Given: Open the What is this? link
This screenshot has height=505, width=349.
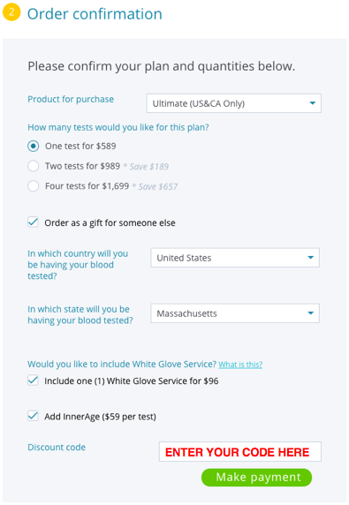Looking at the screenshot, I should (240, 365).
